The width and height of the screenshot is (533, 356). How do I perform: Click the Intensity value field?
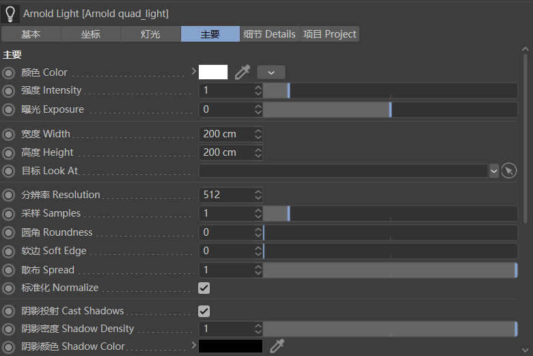(226, 90)
